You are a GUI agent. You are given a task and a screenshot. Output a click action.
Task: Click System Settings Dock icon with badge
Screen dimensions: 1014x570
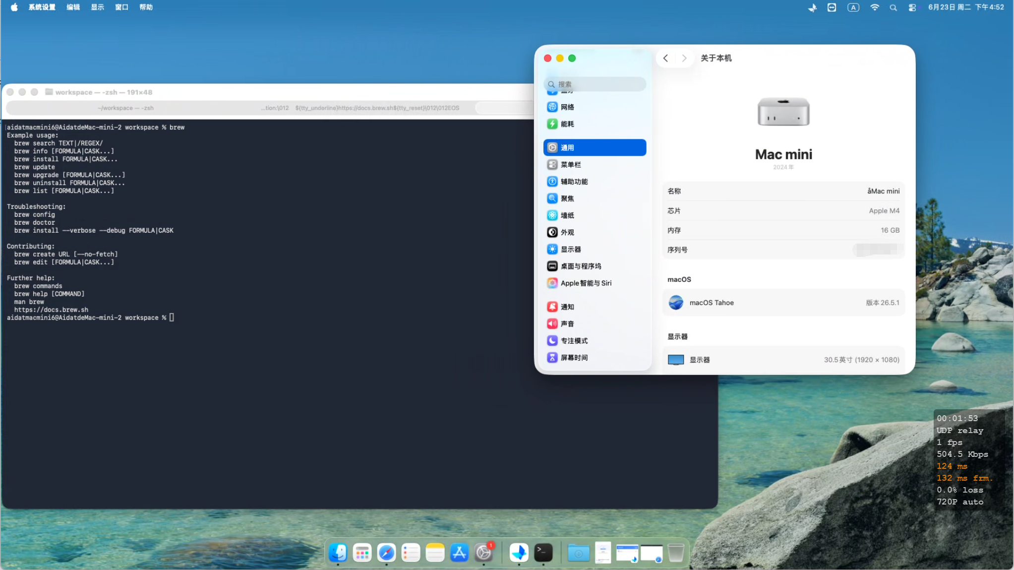(483, 552)
